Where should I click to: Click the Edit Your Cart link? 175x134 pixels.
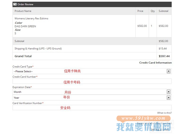[164, 123]
